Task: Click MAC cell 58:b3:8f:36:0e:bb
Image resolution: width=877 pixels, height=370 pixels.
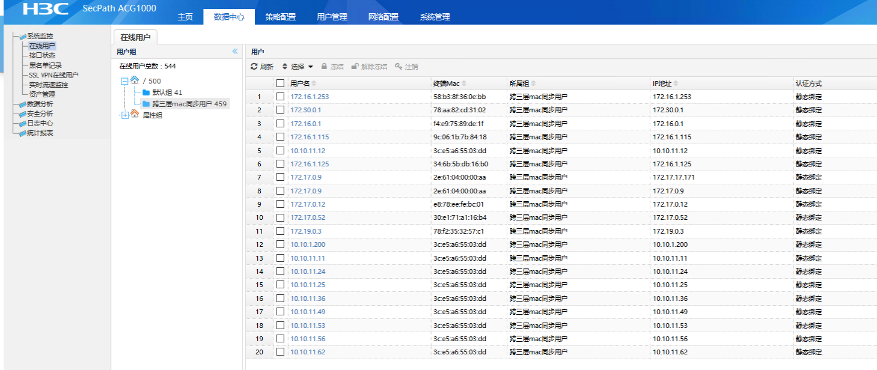Action: 459,97
